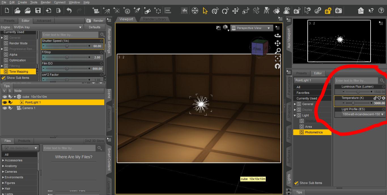387x195 pixels.
Task: Open the Perspective View camera dropdown
Action: pyautogui.click(x=251, y=28)
